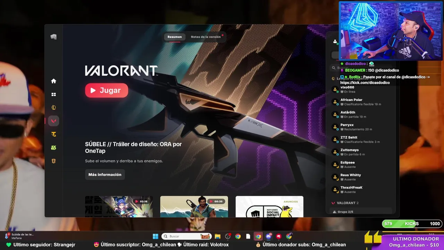Select the Legends of Runeterra sidebar icon
This screenshot has height=250, width=444.
pos(53,161)
